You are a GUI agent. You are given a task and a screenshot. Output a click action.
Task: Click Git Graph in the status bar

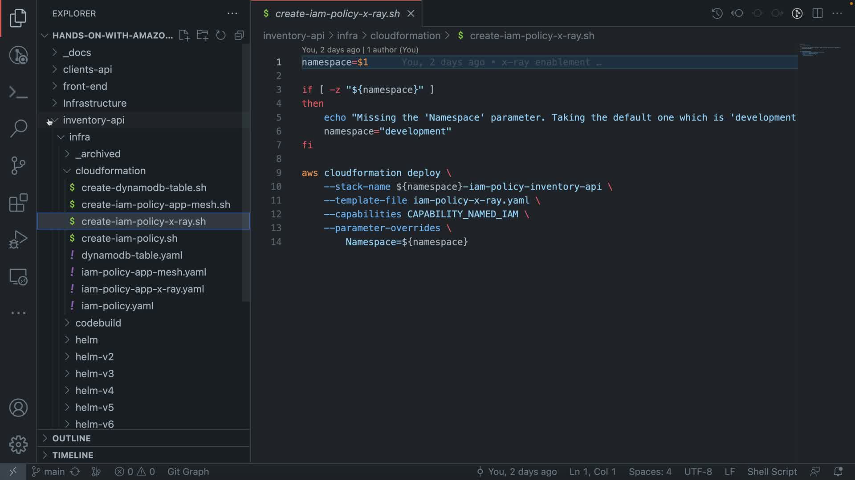click(188, 472)
